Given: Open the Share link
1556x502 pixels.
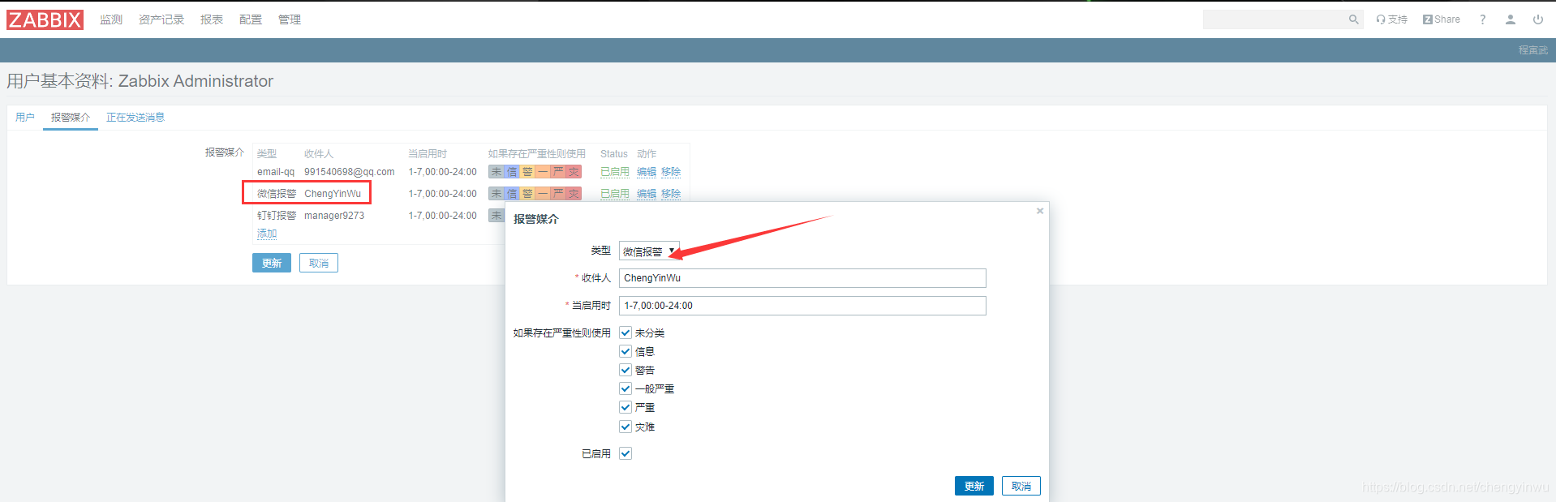Looking at the screenshot, I should [x=1441, y=19].
